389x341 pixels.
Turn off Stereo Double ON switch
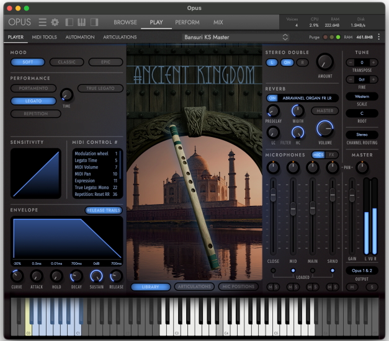(x=287, y=63)
